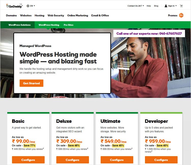Screen dimensions: 191x165
Task: Click the ₹ 549.00/mo price
Action: pos(113,141)
